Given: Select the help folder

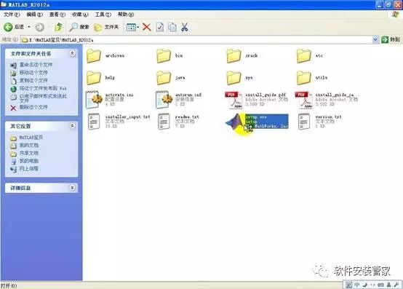Looking at the screenshot, I should (x=100, y=78).
